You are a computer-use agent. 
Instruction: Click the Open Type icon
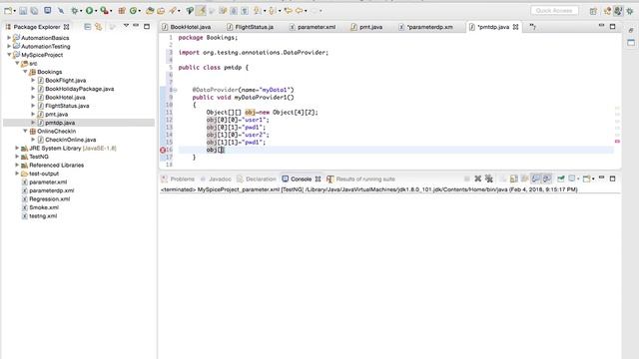[x=150, y=11]
